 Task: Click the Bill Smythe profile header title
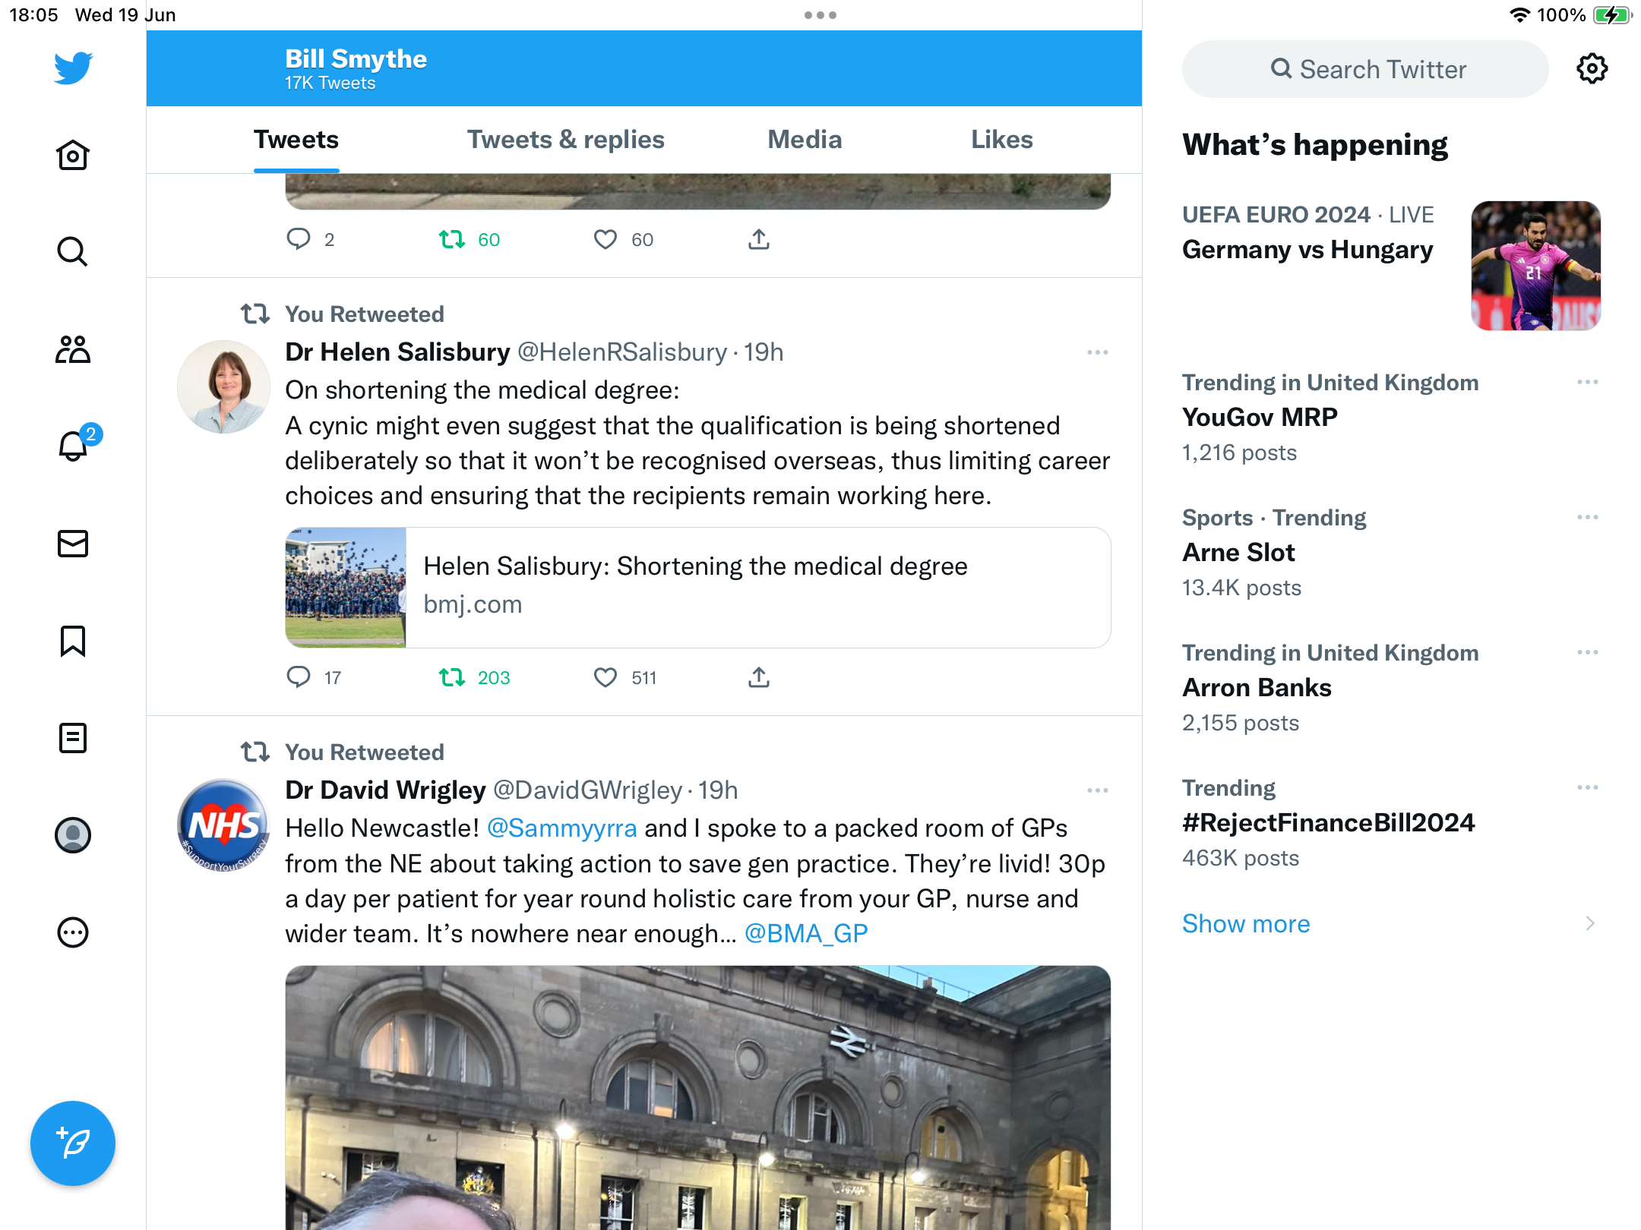[x=356, y=59]
